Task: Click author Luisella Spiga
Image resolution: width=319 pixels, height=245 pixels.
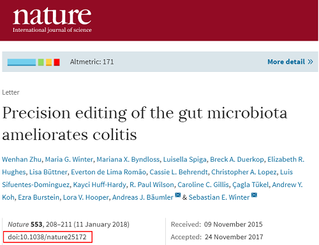Action: (185, 159)
